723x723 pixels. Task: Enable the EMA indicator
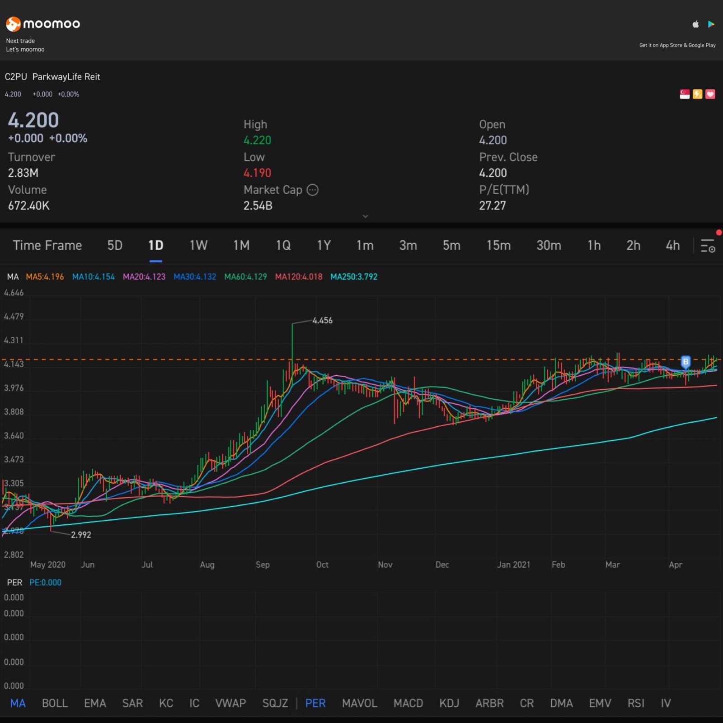95,703
